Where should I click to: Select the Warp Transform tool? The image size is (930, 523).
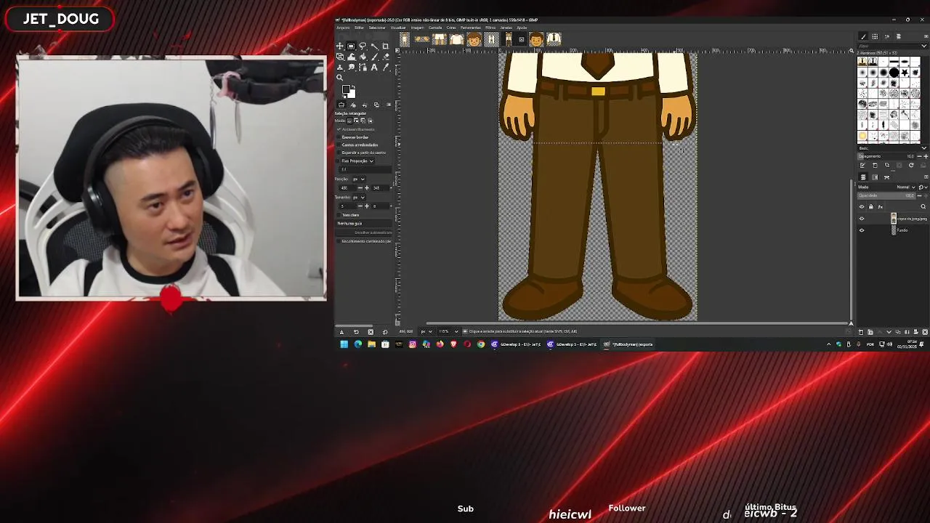pyautogui.click(x=351, y=57)
